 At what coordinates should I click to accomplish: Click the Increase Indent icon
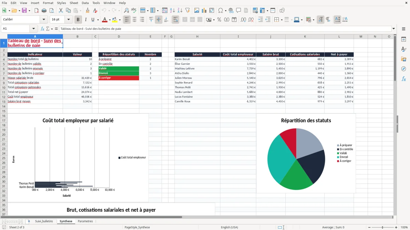(260, 20)
